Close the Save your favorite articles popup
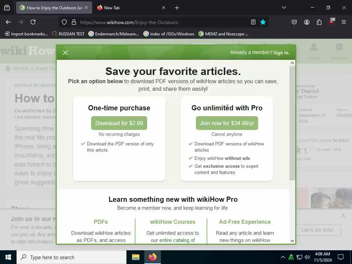 click(65, 53)
